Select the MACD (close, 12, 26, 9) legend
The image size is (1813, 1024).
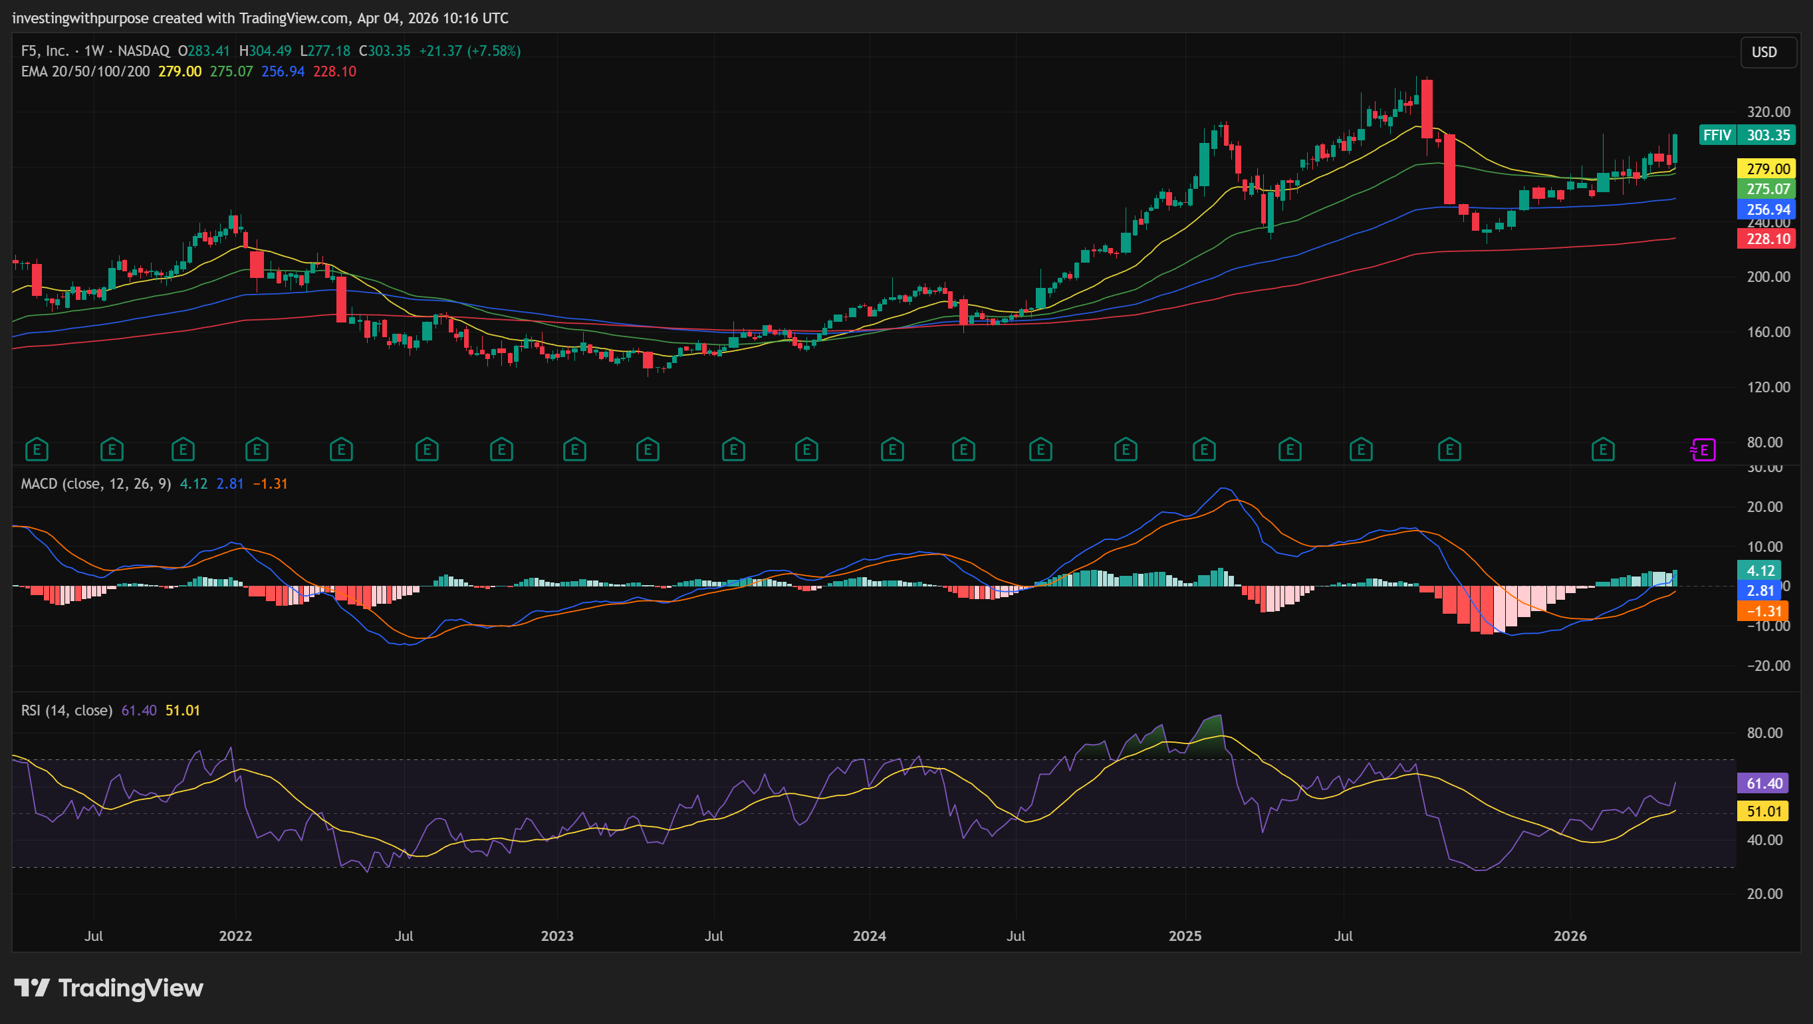point(96,484)
